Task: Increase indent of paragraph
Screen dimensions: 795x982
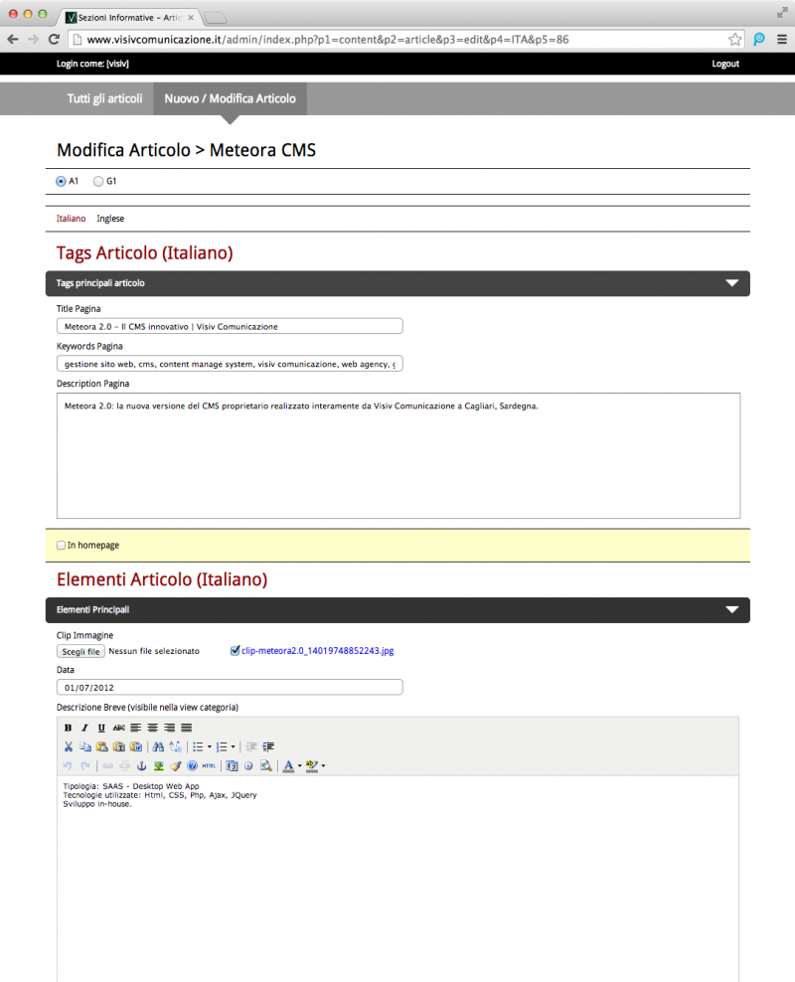Action: (268, 746)
